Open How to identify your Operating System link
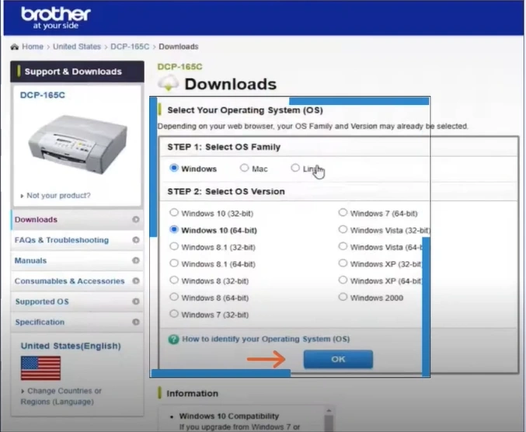Viewport: 526px width, 432px height. 266,340
